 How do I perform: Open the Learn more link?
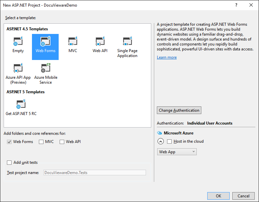[x=167, y=57]
